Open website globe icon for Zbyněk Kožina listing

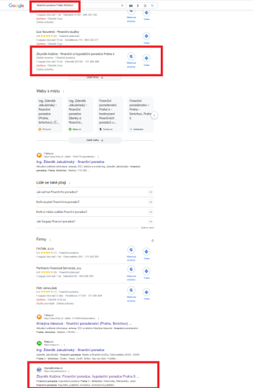coord(131,56)
